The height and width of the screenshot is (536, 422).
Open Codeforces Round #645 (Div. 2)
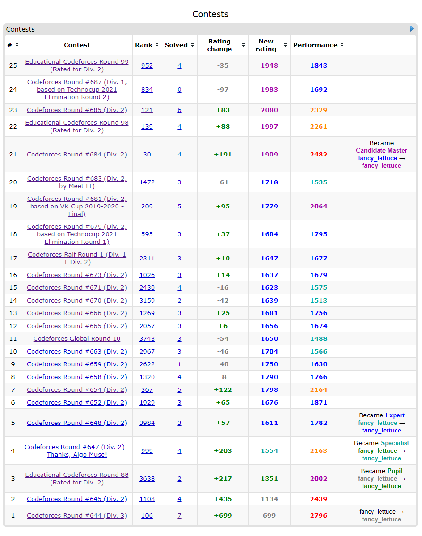click(x=77, y=499)
